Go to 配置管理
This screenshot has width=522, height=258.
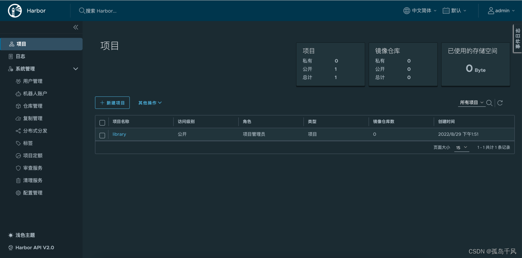point(33,193)
